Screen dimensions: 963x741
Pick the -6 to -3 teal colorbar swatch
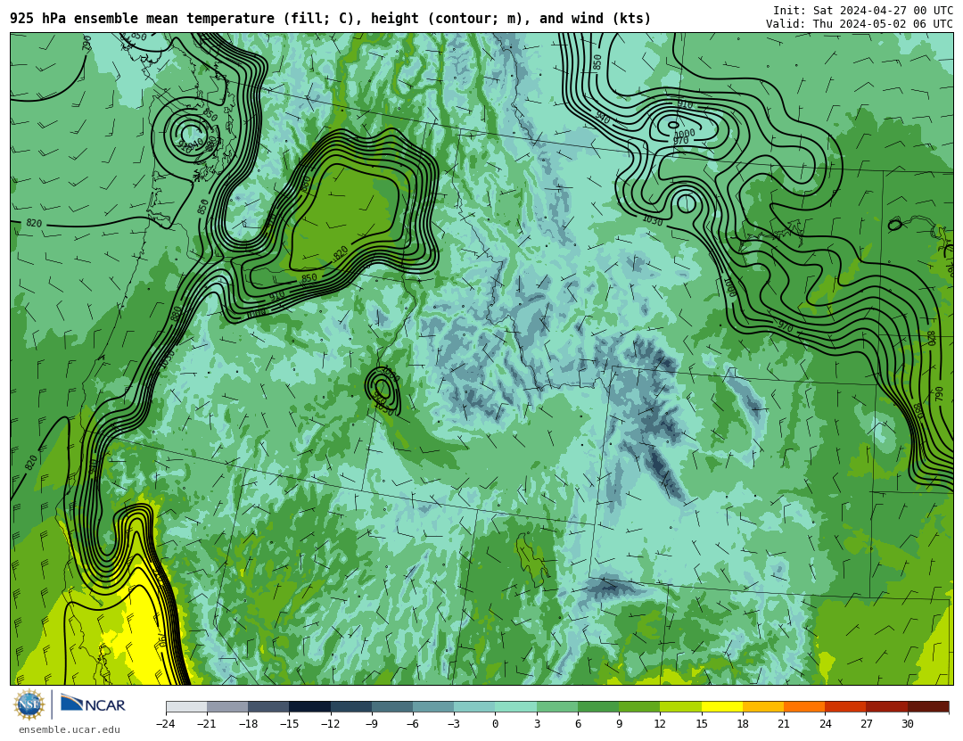[433, 706]
